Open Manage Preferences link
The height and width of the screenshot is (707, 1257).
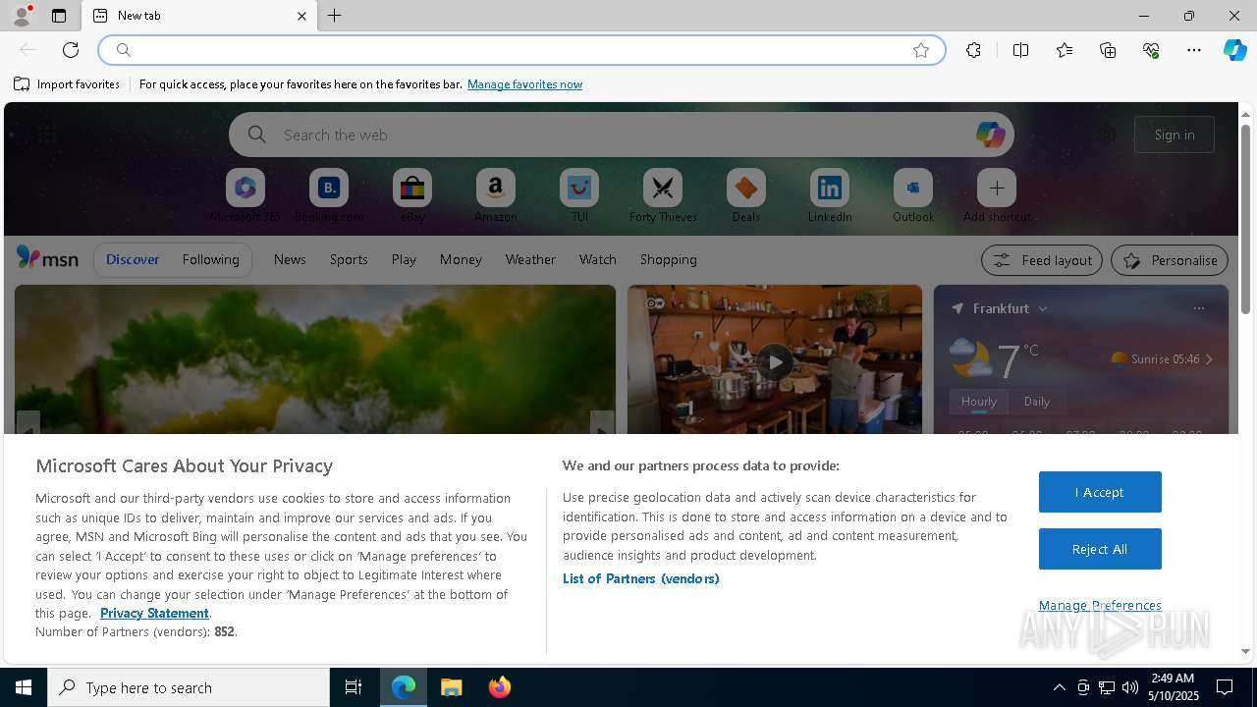[1100, 605]
